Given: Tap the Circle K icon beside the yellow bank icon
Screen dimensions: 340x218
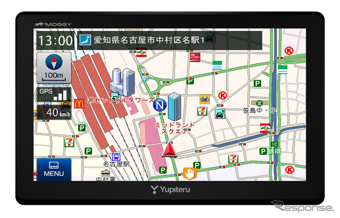Looking at the screenshot, I should [x=223, y=95].
